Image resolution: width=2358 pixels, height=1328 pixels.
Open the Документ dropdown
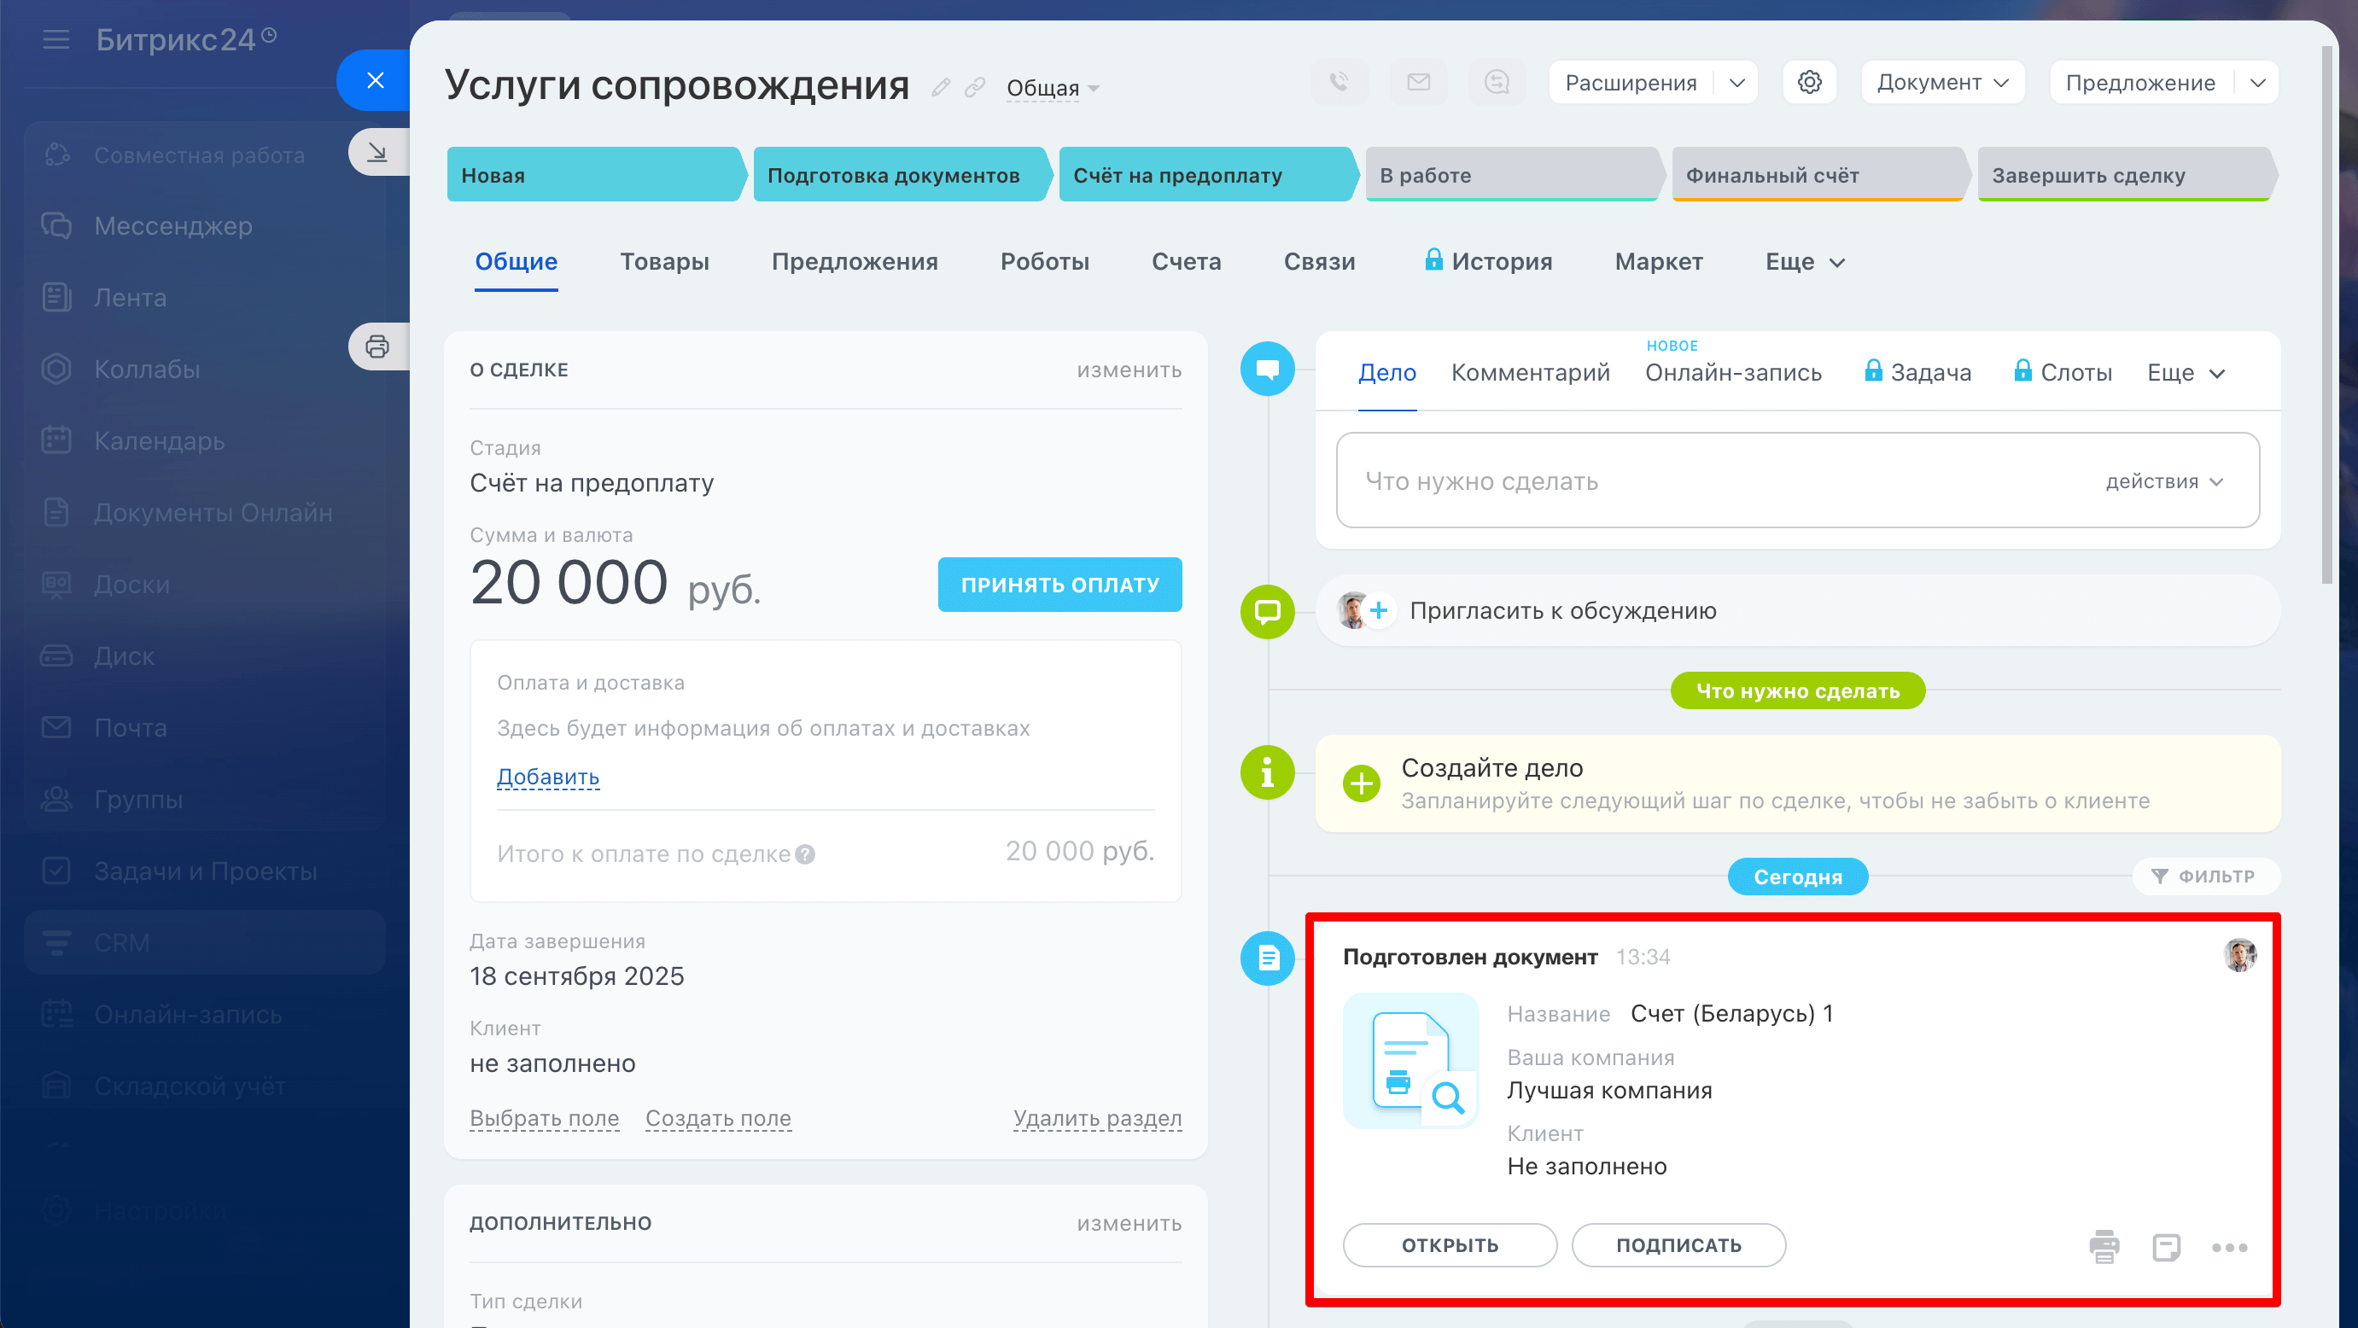tap(1942, 83)
